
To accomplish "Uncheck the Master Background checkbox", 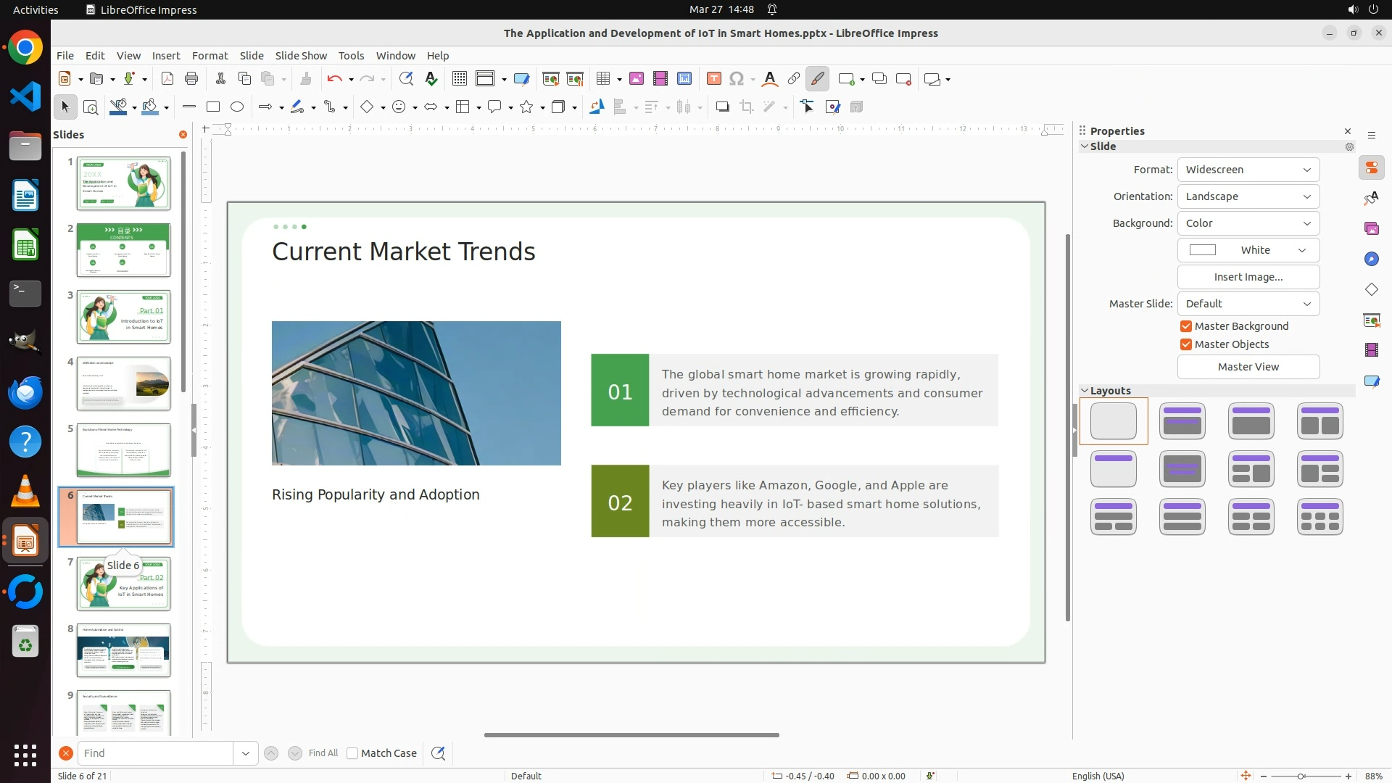I will [x=1186, y=326].
